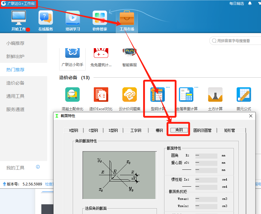This screenshot has width=261, height=214.
Task: Click info icon next to 我的工具
Action: [x=38, y=167]
